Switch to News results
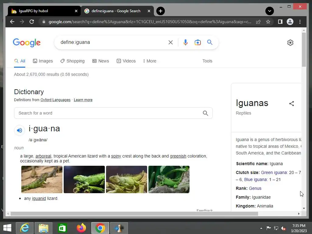Viewport: 312px width, 234px height. (x=101, y=61)
